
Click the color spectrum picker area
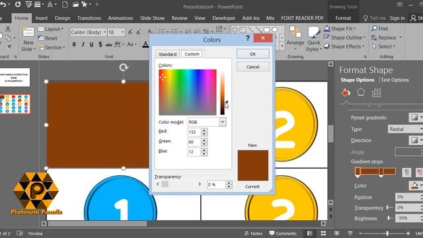tap(188, 93)
